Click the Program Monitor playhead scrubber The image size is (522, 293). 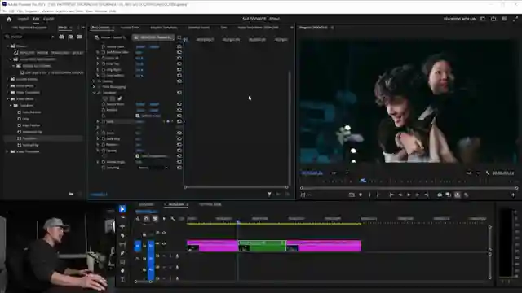(363, 181)
